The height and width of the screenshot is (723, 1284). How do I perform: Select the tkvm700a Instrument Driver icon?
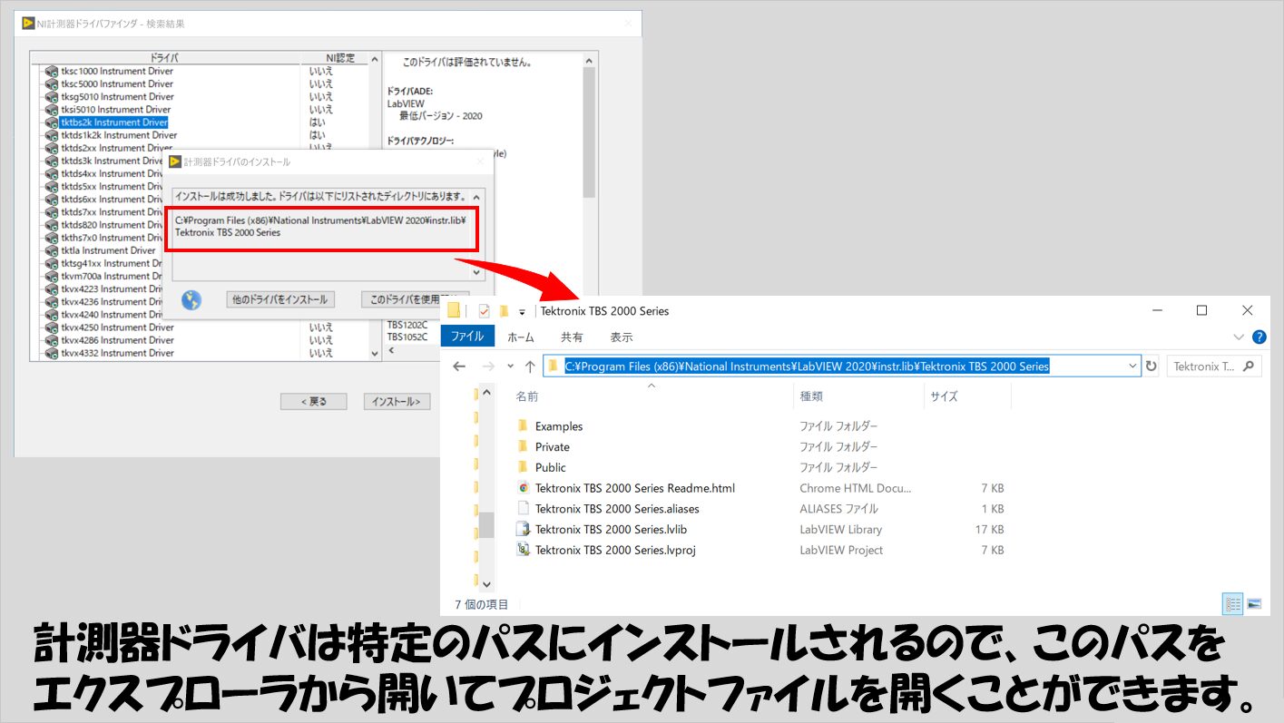[51, 276]
